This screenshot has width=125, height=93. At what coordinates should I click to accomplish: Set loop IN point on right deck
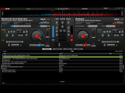point(109,45)
